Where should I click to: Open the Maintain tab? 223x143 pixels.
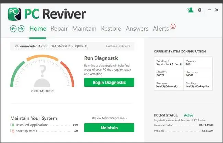coord(84,29)
